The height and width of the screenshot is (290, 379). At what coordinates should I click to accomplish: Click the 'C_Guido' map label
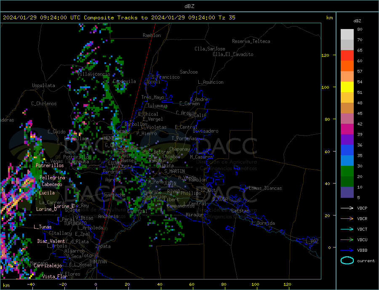tap(56, 132)
